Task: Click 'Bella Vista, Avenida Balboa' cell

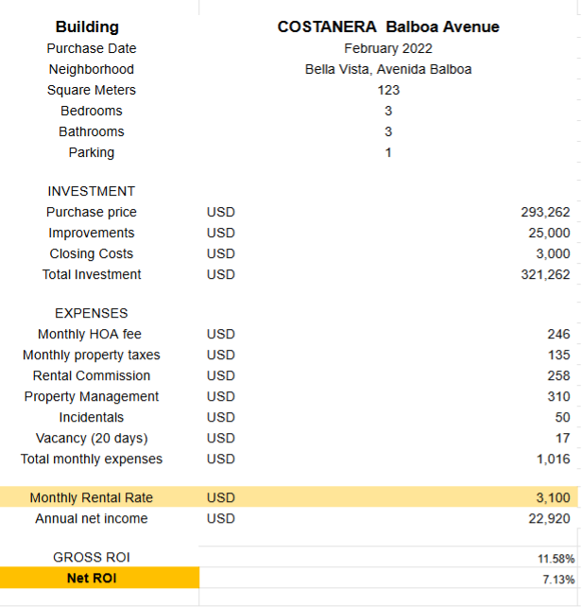Action: [388, 69]
